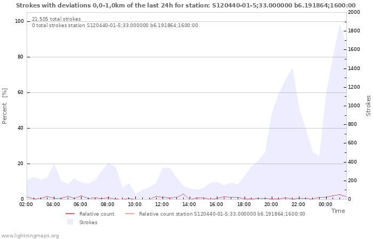Click the 0 total strokes station annotation
The image size is (373, 239).
click(x=115, y=25)
